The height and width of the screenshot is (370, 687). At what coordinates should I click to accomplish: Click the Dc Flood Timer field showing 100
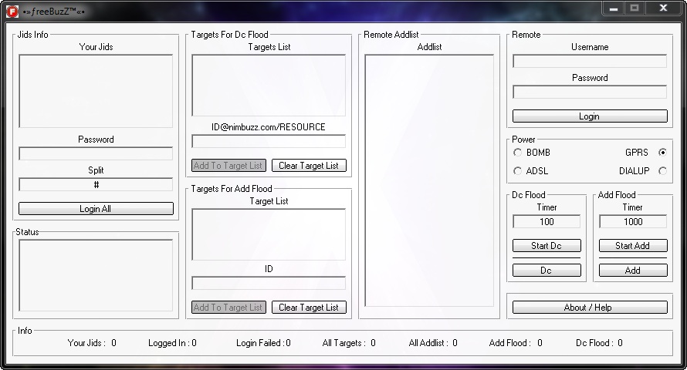(547, 221)
